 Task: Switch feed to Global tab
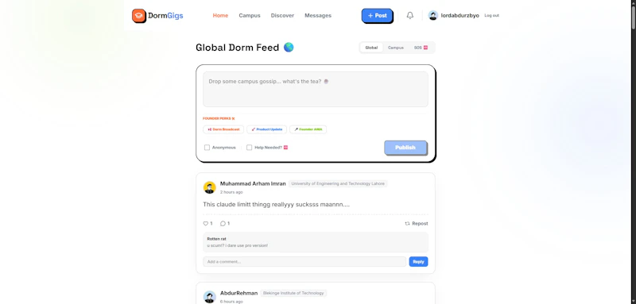tap(371, 48)
